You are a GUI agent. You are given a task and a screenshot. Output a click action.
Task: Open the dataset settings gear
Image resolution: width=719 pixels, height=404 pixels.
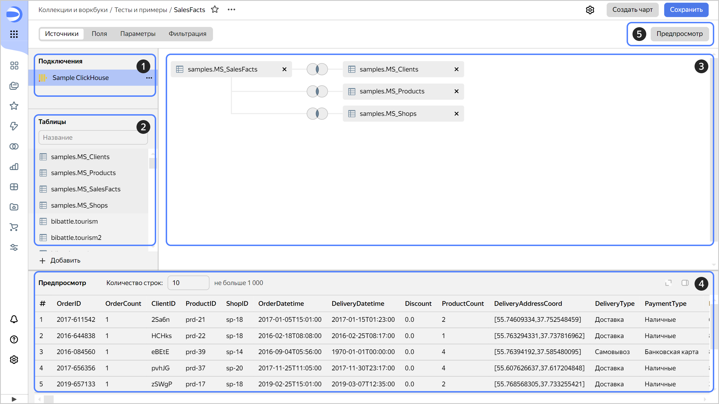coord(590,10)
